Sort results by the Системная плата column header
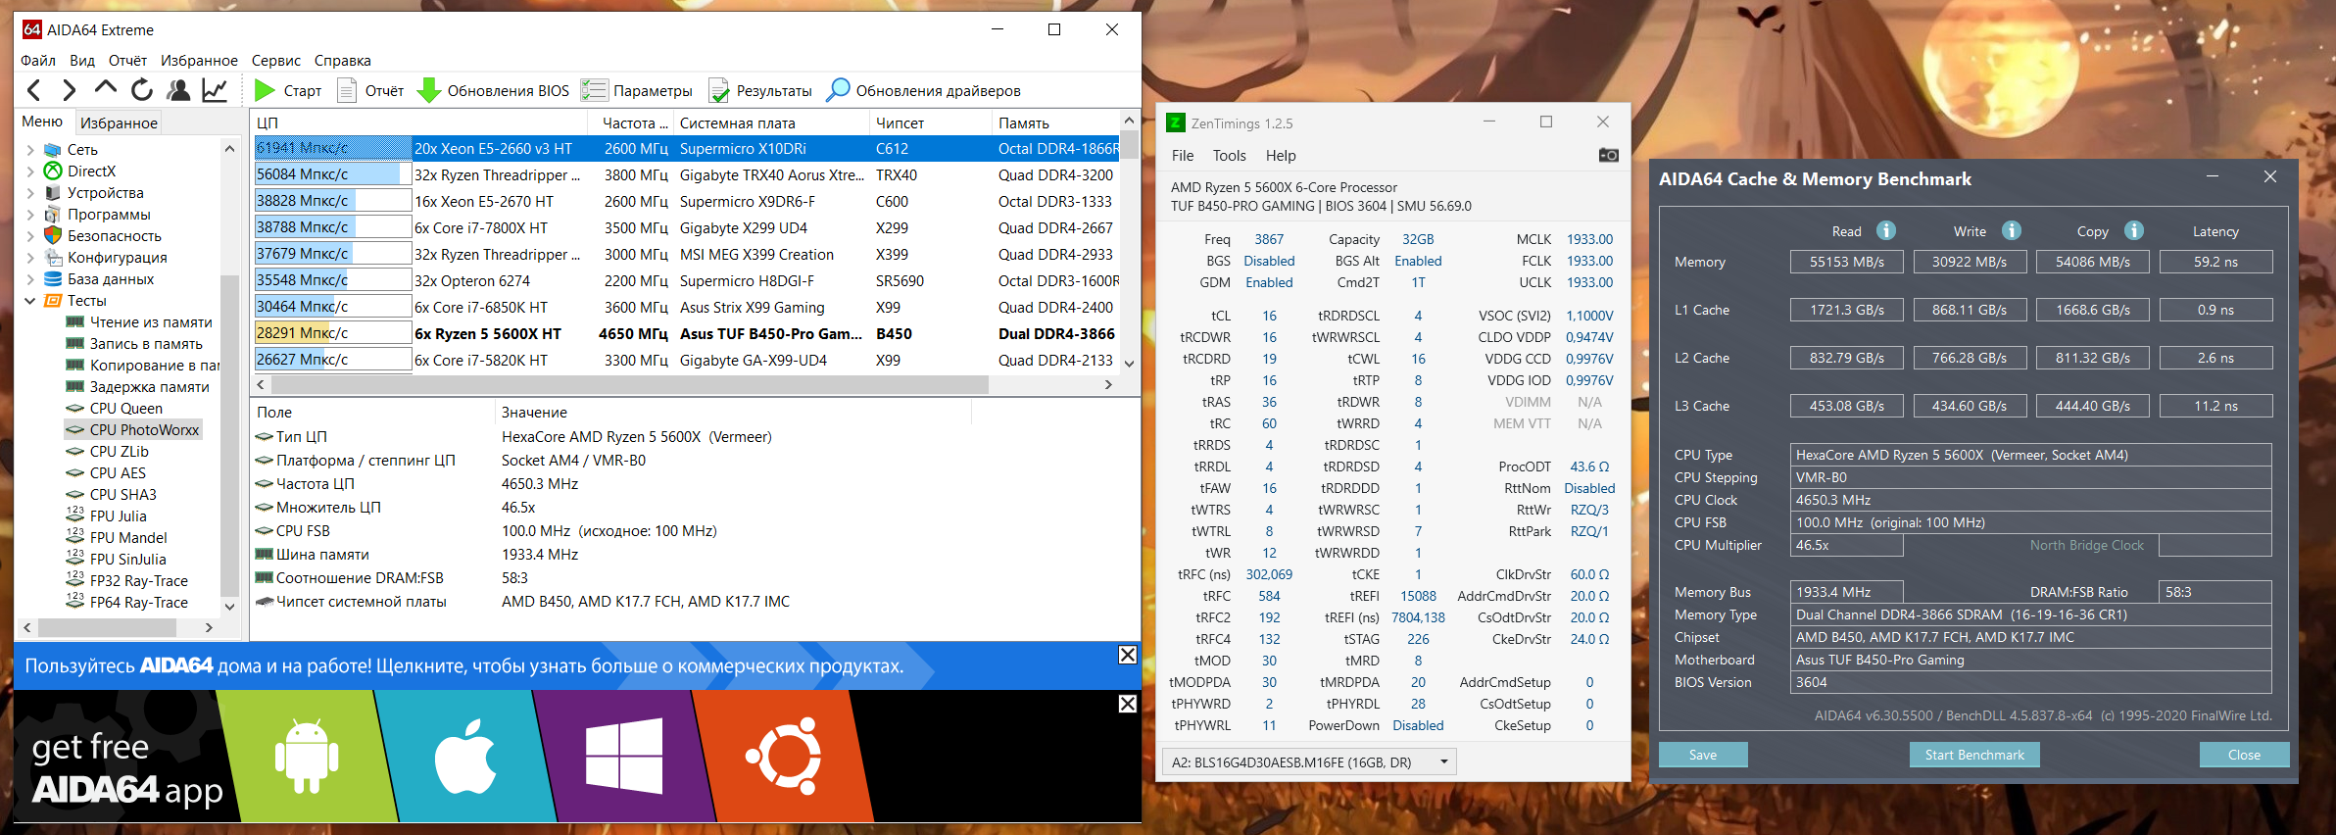 (771, 123)
